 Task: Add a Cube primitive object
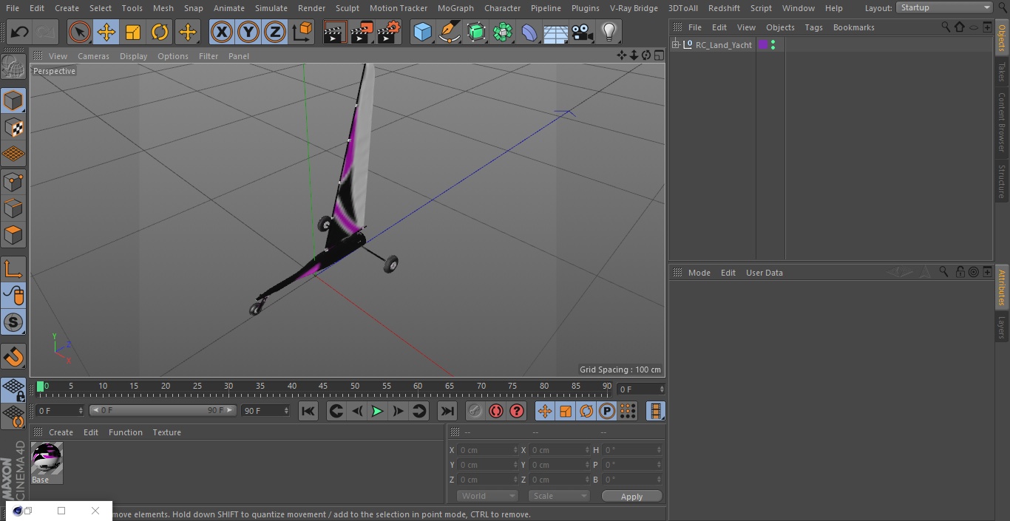coord(422,32)
